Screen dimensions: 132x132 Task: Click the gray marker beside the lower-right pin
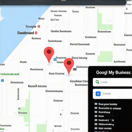click(x=75, y=69)
